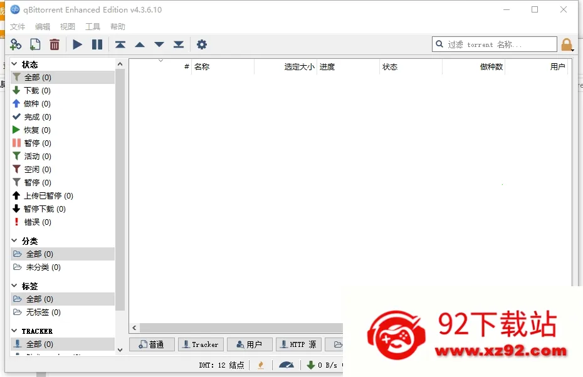
Task: Click the firewall flame status icon
Action: (261, 365)
